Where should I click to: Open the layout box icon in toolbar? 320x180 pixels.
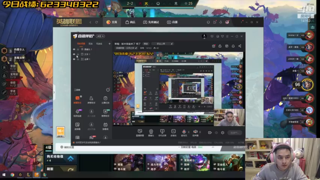[x=226, y=46]
